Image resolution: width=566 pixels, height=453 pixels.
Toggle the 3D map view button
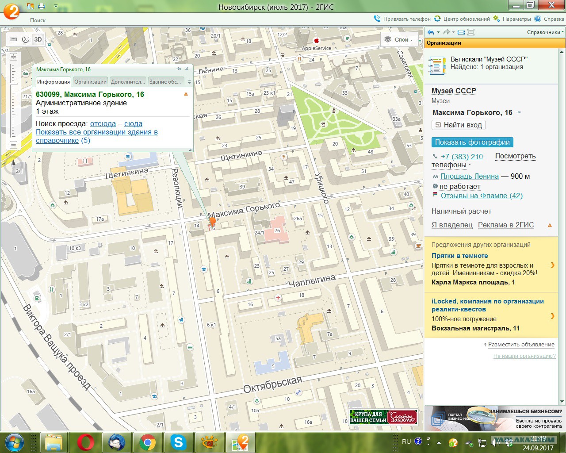tap(38, 39)
